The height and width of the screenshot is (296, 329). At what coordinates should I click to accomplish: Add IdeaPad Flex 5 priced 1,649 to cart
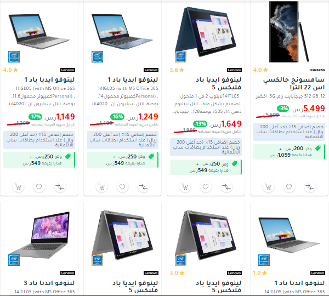(185, 187)
